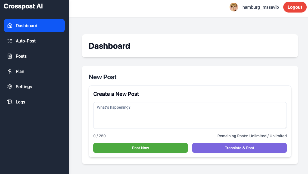Click the Plan dollar sign icon
Viewport: 308px width, 174px height.
[x=10, y=71]
